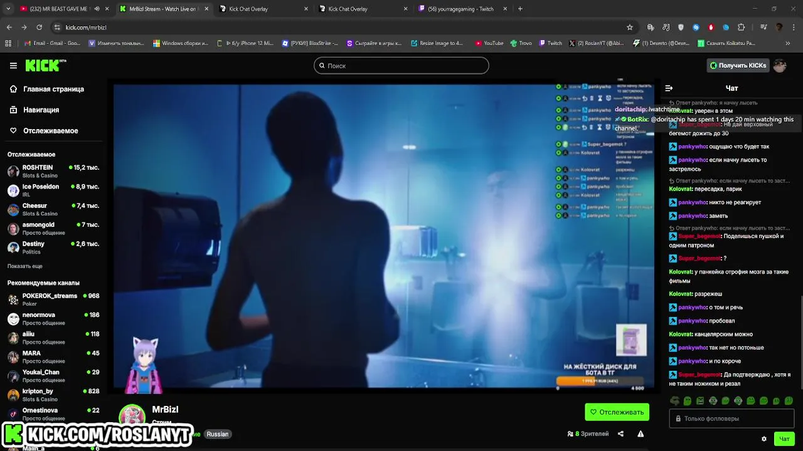Open asmongold channel in followed list
Screen dimensions: 803x451
click(53, 229)
